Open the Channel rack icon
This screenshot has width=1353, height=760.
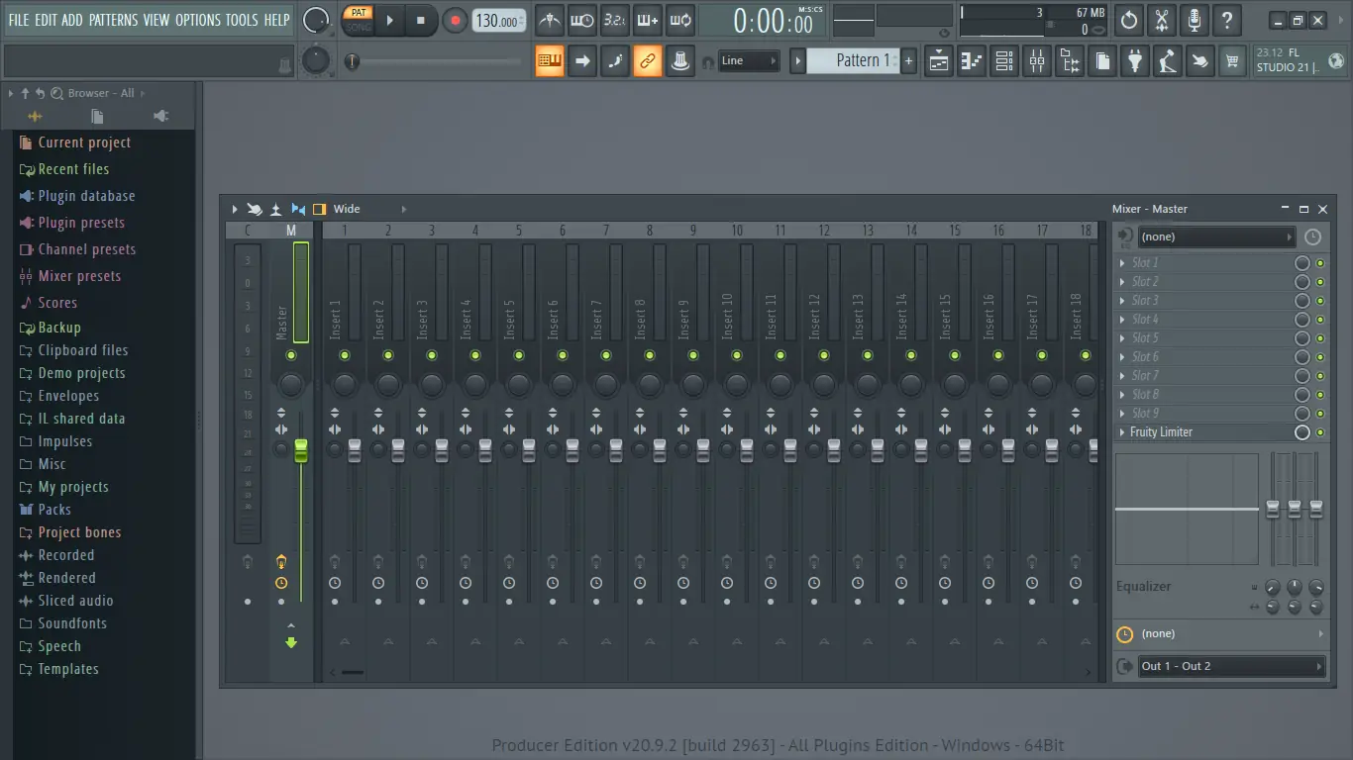(x=1003, y=60)
